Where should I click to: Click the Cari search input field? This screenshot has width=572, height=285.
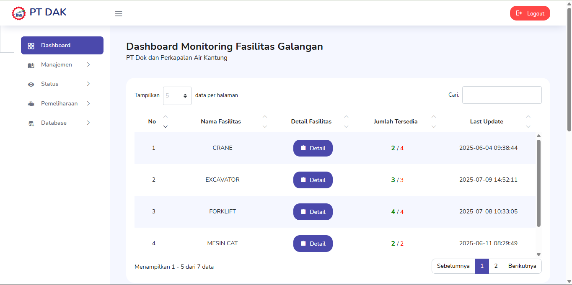point(502,95)
